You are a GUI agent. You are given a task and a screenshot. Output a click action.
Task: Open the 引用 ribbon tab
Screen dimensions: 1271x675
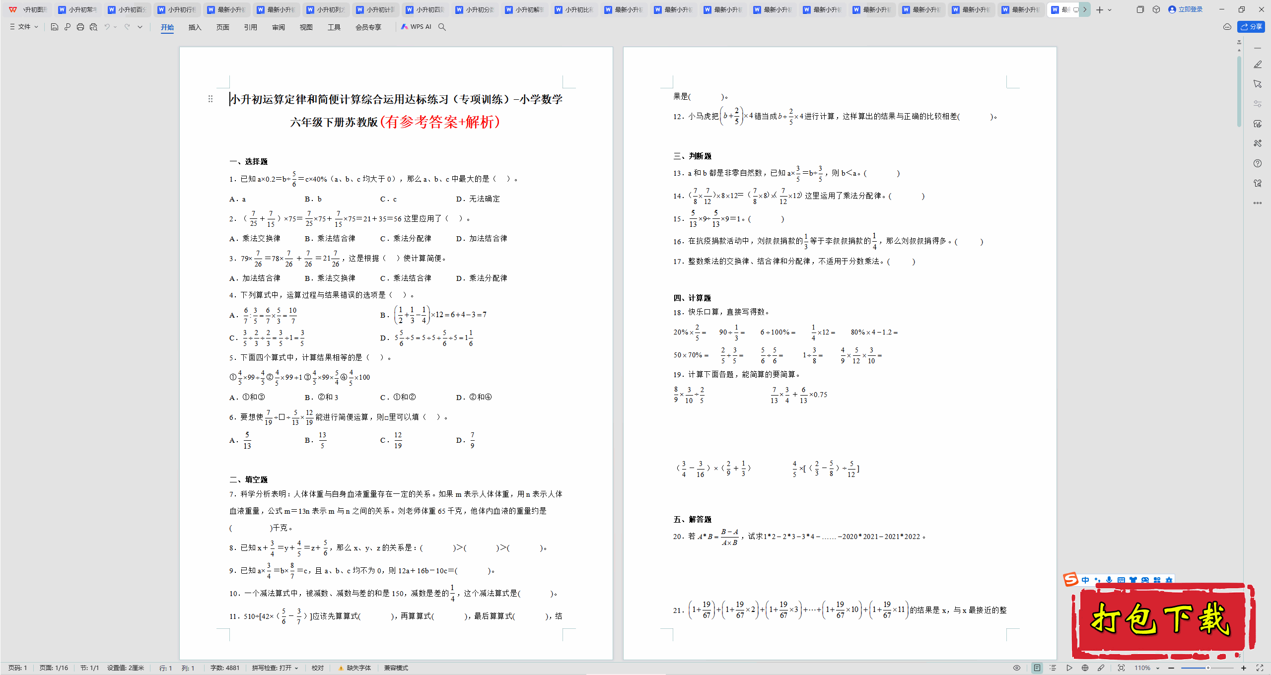(x=251, y=27)
